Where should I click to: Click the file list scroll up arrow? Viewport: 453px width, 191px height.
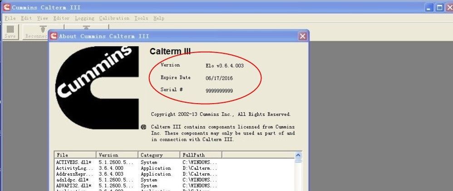[298, 155]
